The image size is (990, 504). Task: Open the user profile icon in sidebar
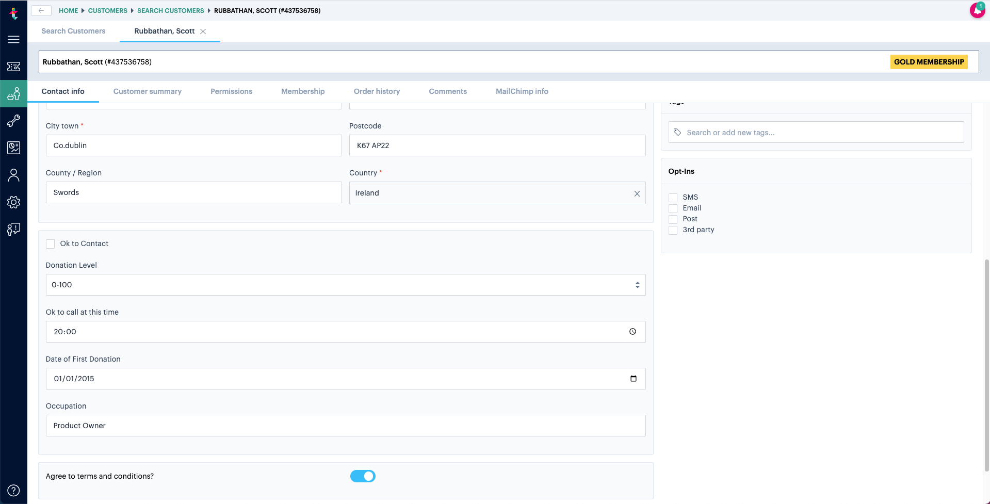(x=13, y=175)
